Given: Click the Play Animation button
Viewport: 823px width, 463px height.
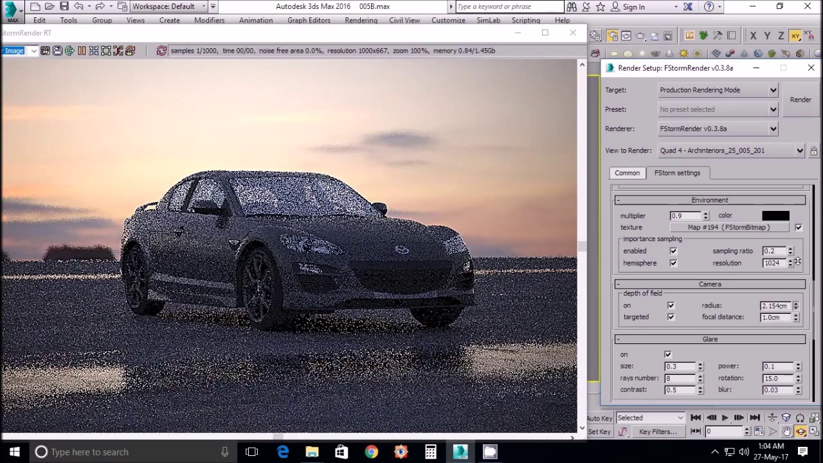Looking at the screenshot, I should click(x=725, y=418).
